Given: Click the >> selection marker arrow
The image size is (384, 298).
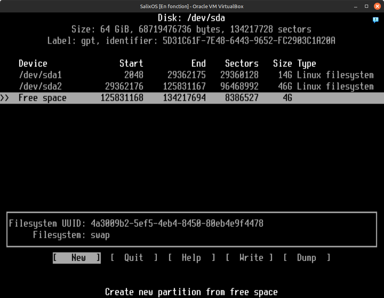Looking at the screenshot, I should point(5,98).
